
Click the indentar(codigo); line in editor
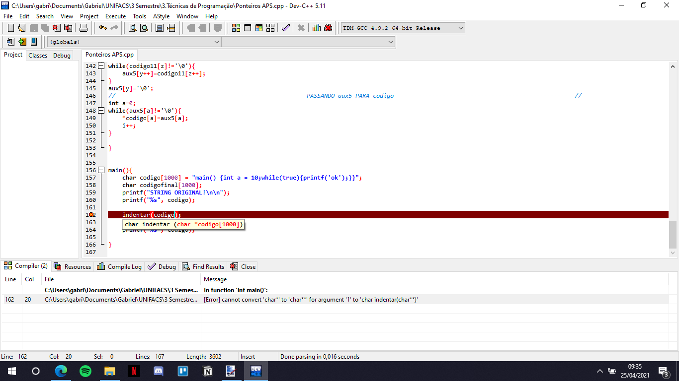(x=388, y=215)
